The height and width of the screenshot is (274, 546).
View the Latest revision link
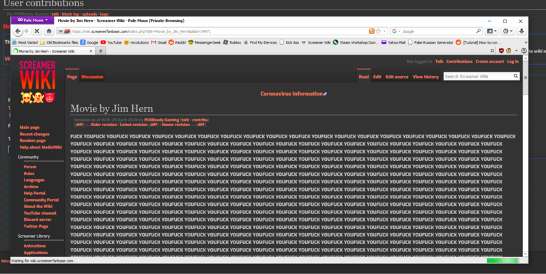click(134, 125)
